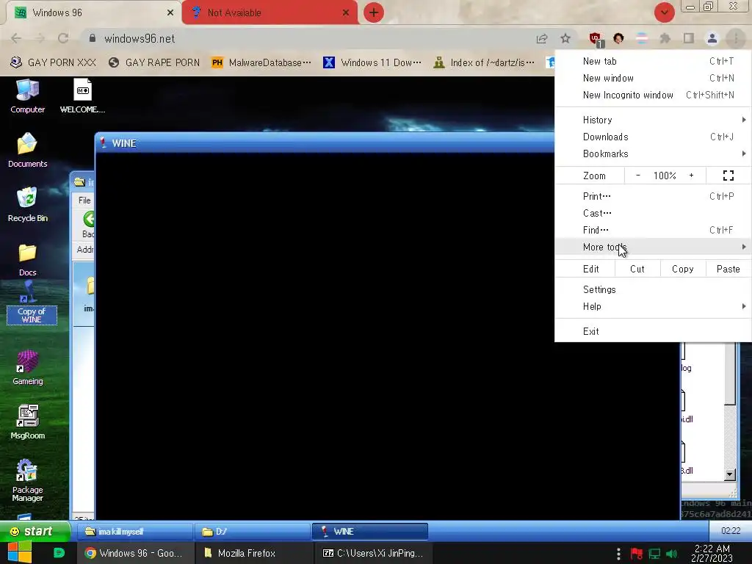Open Settings from the Chrome menu
This screenshot has height=564, width=752.
coord(653,289)
